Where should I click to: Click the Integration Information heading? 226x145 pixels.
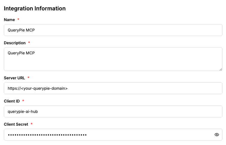coord(35,8)
